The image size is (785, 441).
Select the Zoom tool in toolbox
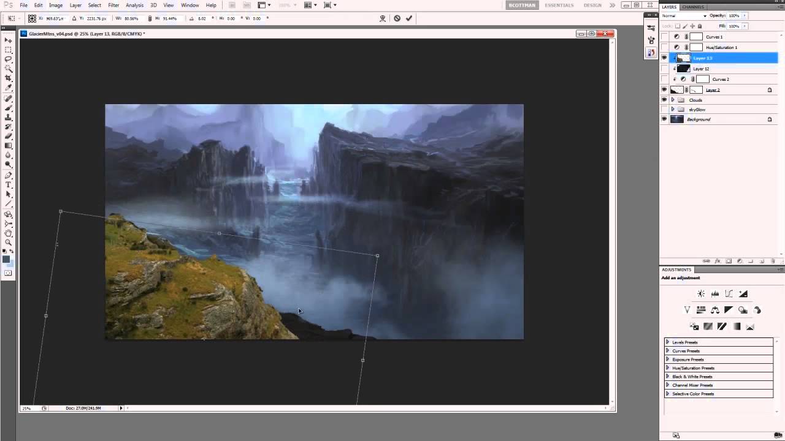point(9,243)
